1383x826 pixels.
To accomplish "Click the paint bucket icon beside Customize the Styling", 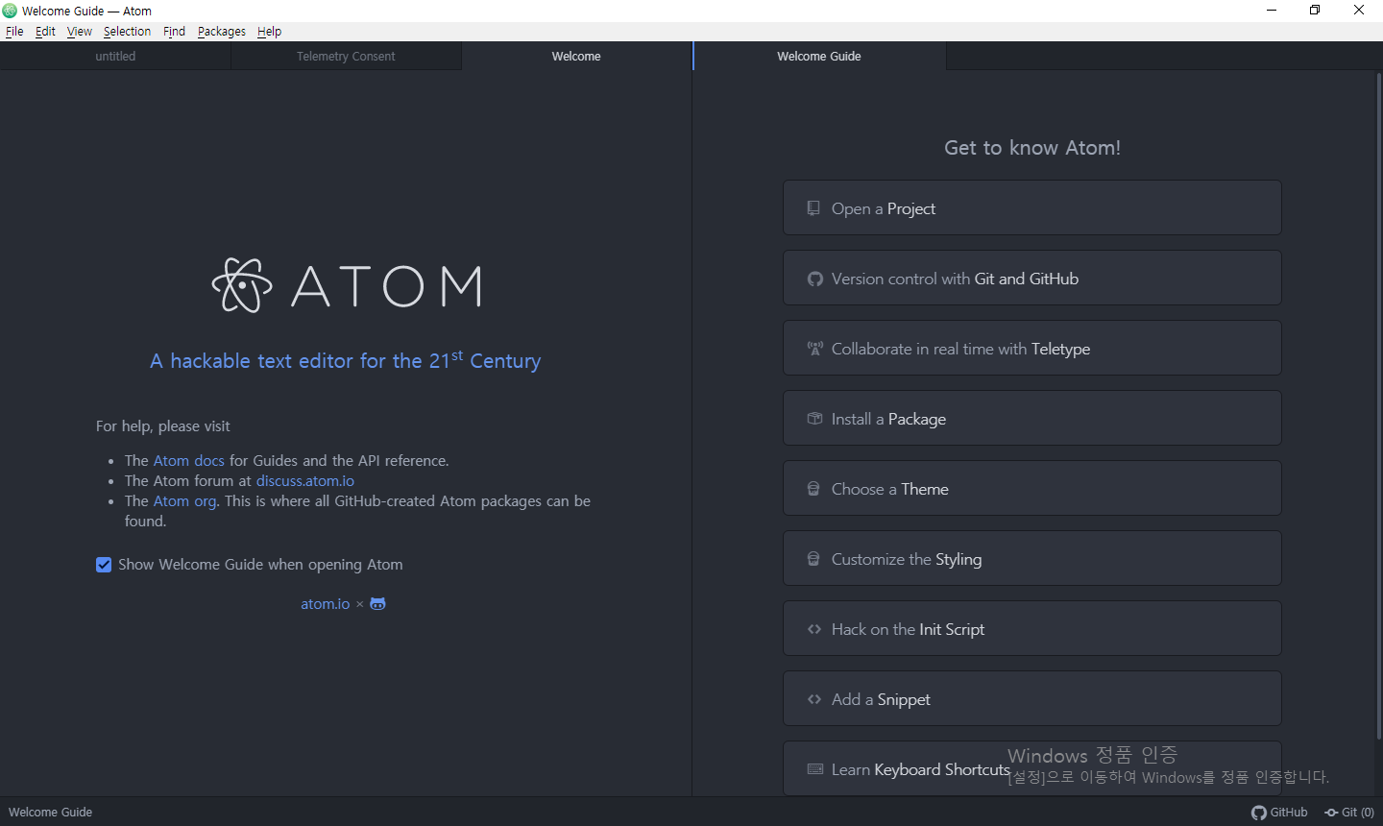I will 813,559.
